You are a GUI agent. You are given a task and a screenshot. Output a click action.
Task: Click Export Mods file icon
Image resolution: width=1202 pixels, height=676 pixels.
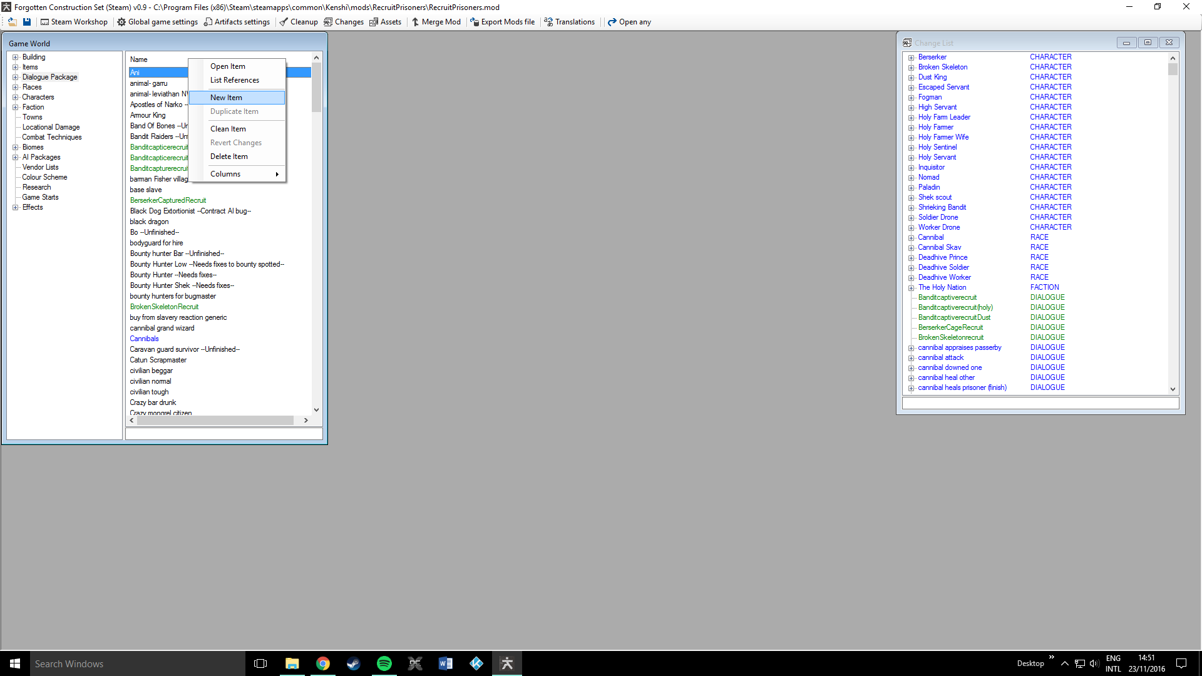[475, 22]
